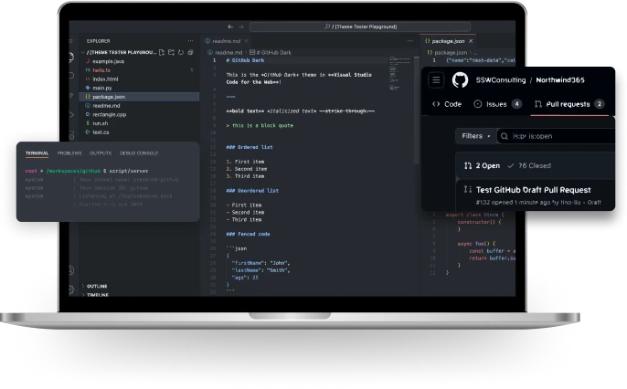Open the Filters dropdown
The height and width of the screenshot is (389, 627).
[474, 136]
